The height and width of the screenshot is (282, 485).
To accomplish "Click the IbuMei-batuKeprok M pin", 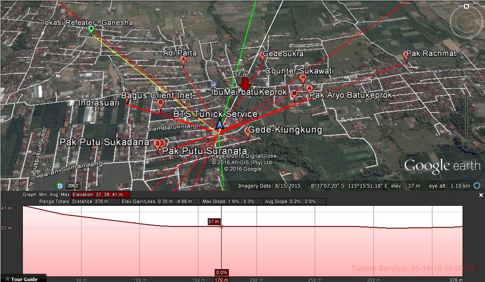I will (294, 95).
